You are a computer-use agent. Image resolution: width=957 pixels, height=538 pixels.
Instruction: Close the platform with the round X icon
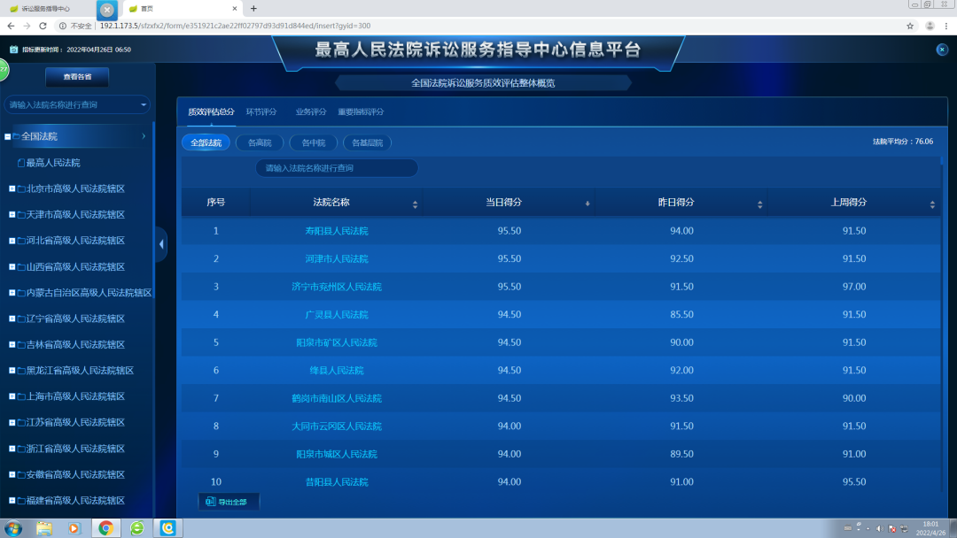tap(942, 50)
